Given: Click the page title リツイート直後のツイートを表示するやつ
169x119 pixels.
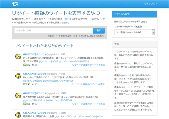Looking at the screenshot, I should coord(56,13).
